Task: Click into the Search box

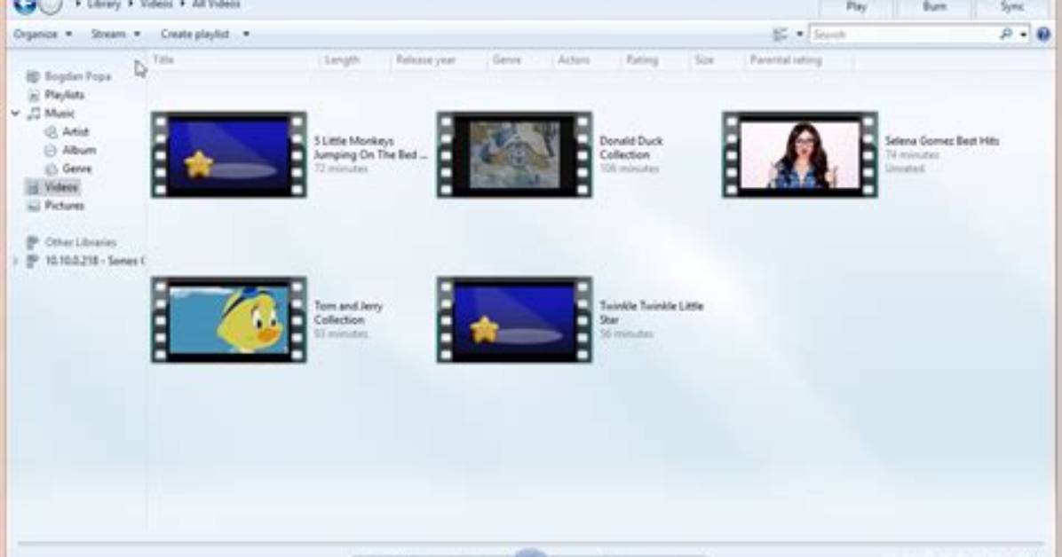Action: click(904, 34)
